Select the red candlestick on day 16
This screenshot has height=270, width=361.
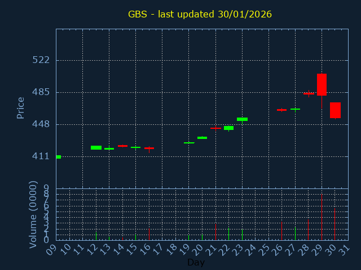[149, 148]
